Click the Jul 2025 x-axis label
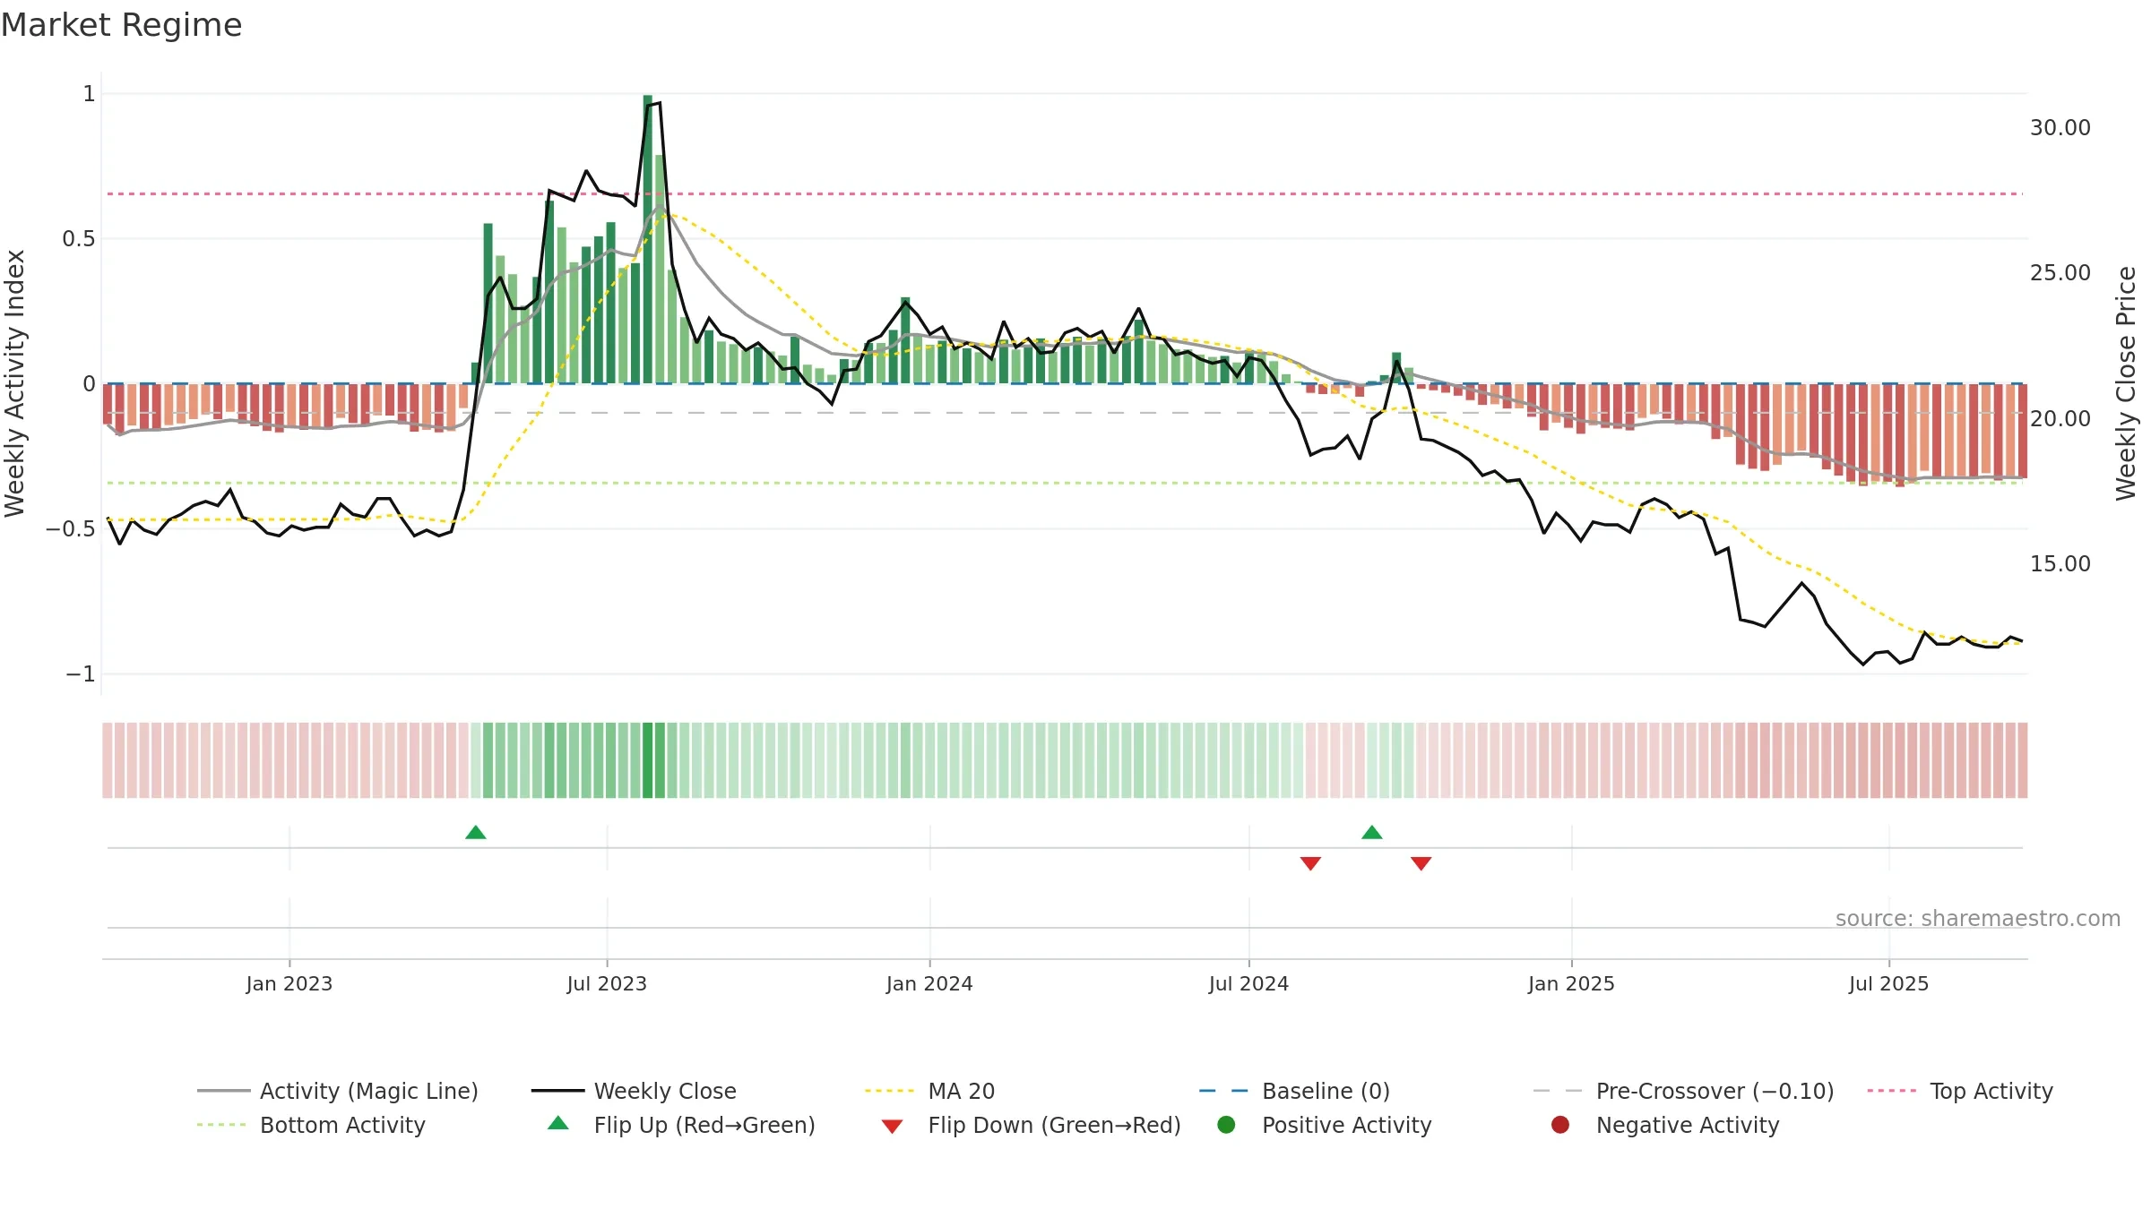The width and height of the screenshot is (2151, 1209). pos(1888,983)
